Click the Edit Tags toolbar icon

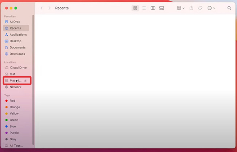coord(200,8)
